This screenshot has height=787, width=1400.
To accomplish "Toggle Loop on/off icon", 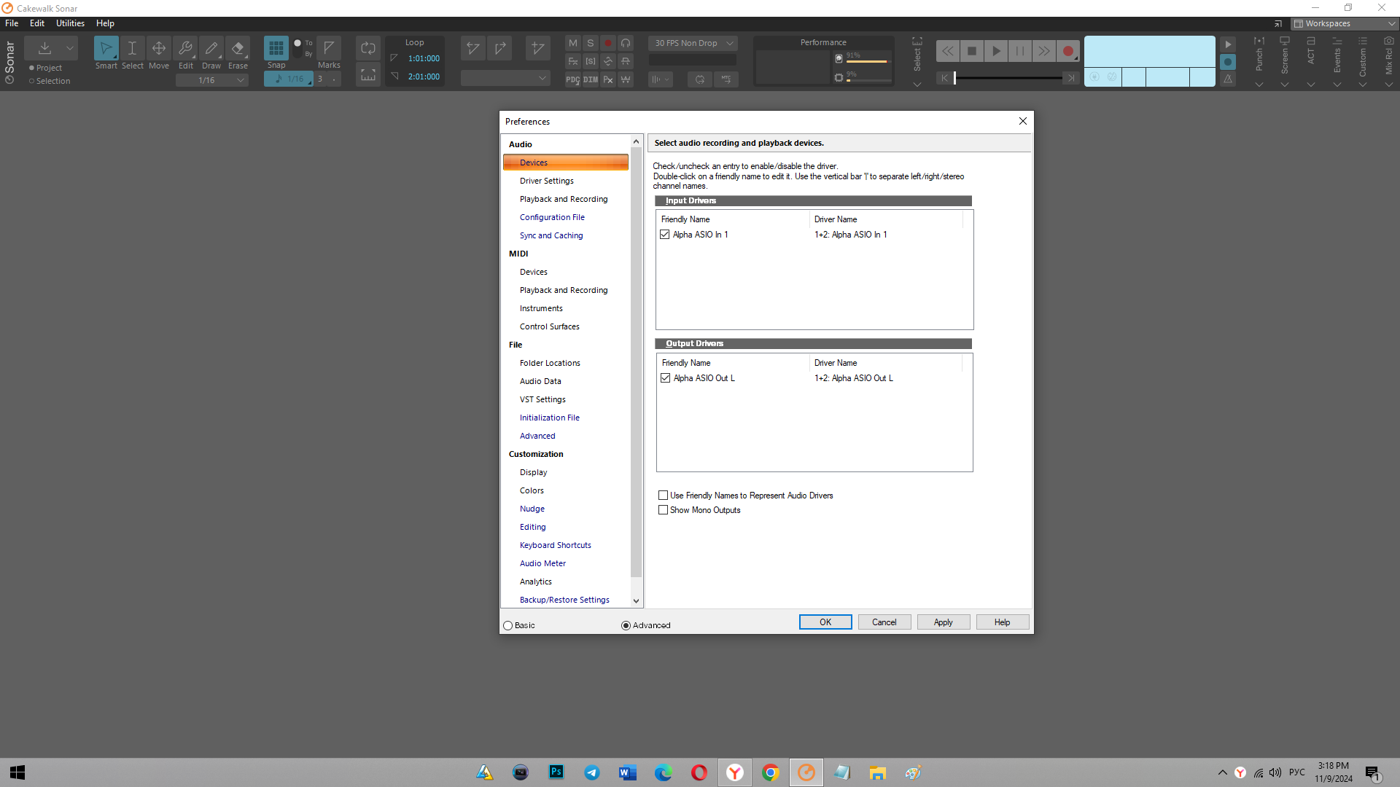I will tap(368, 49).
